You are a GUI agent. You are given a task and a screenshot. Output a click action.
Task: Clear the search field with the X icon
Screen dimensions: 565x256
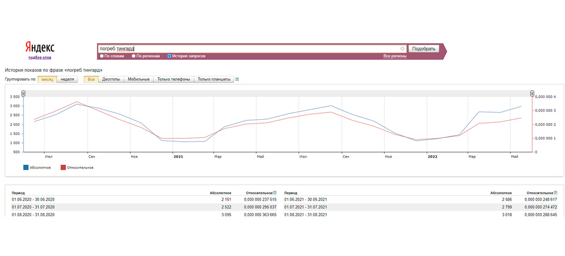click(402, 49)
